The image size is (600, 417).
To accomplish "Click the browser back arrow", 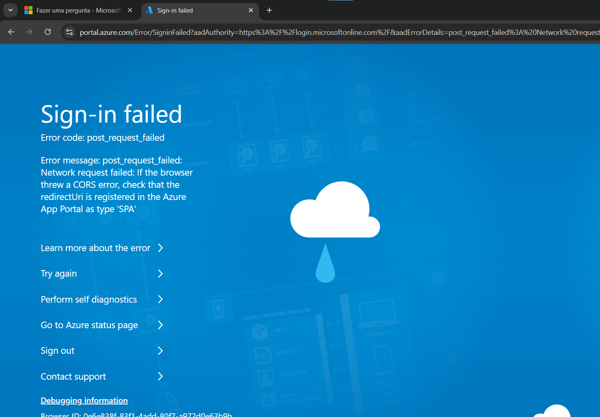I will (x=11, y=32).
